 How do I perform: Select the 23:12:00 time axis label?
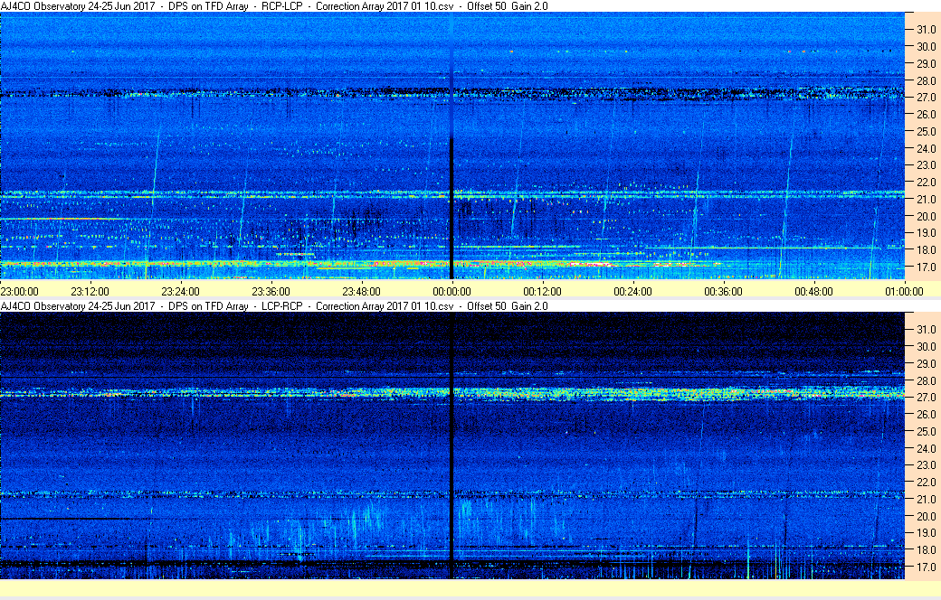(x=90, y=291)
